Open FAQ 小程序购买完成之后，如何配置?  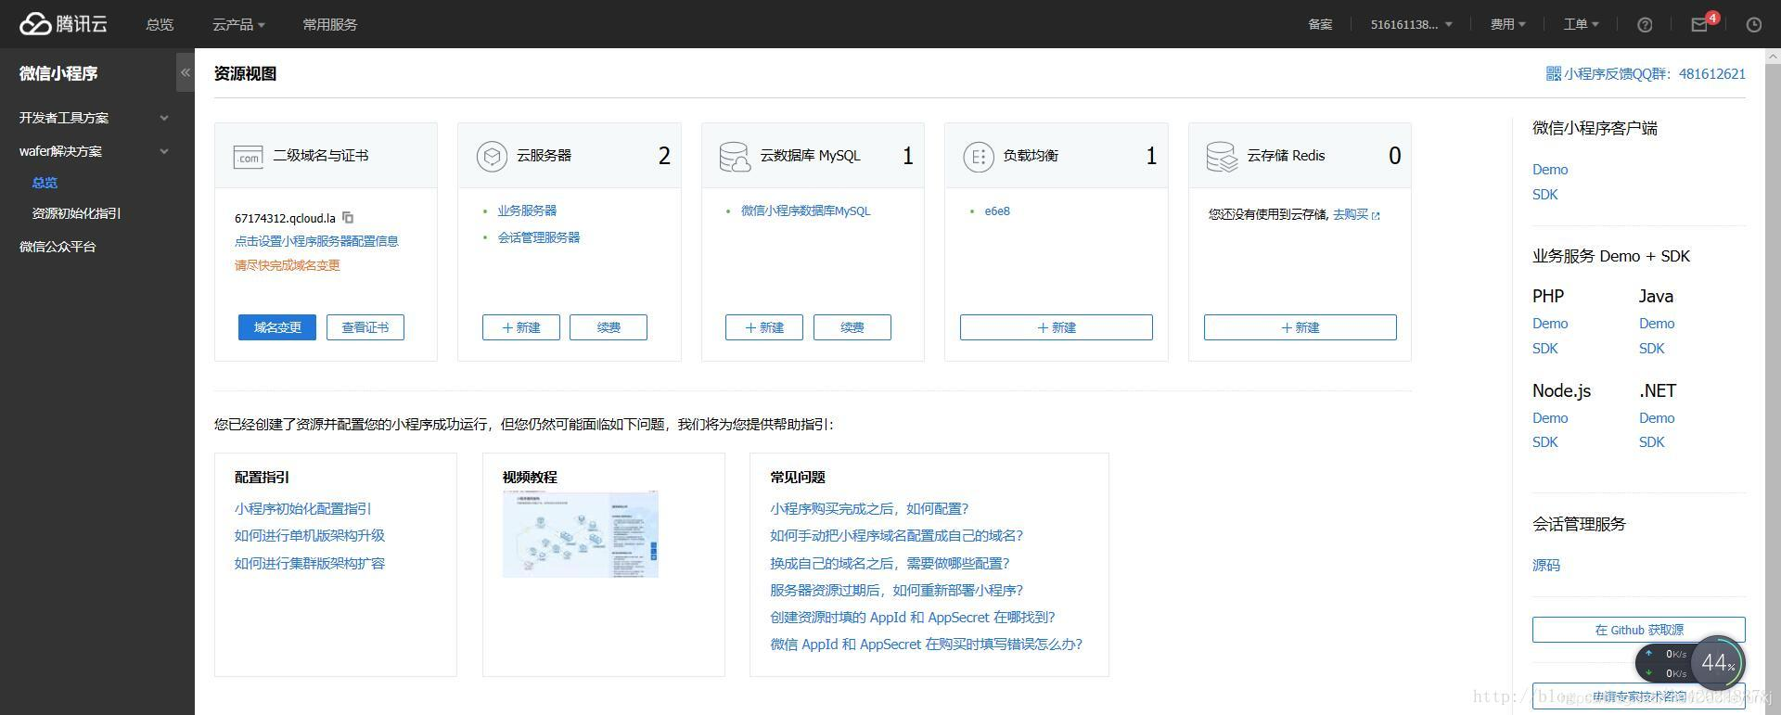click(869, 508)
